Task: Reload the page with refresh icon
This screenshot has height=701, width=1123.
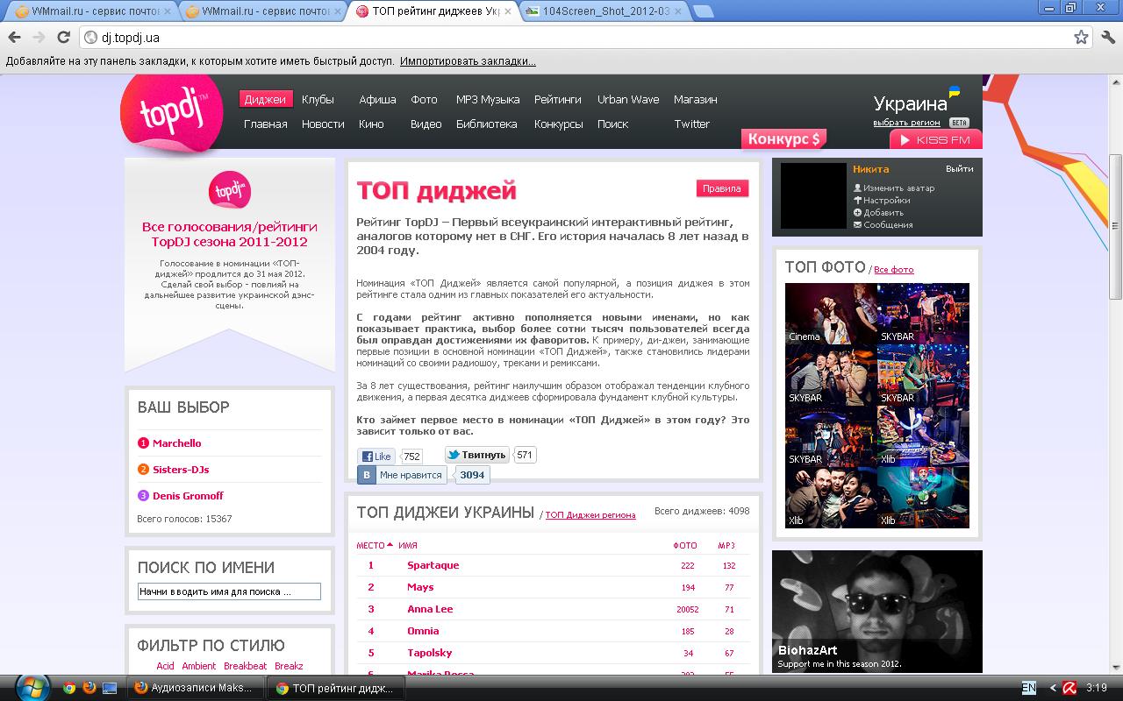Action: [63, 38]
